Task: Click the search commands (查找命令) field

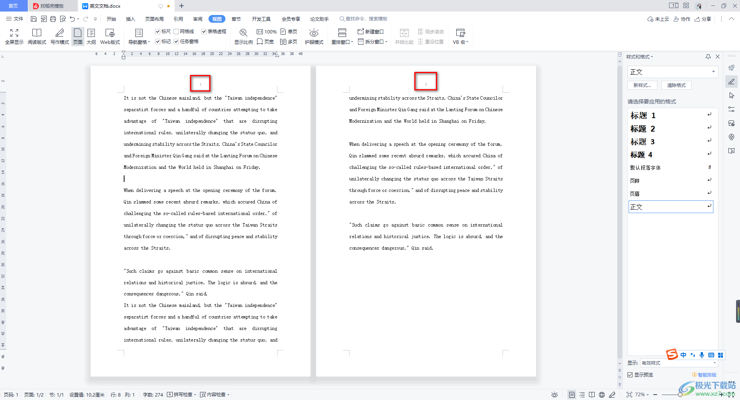Action: pos(363,19)
